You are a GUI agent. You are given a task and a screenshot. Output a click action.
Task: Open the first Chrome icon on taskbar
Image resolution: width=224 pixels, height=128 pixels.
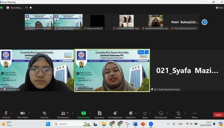point(112,124)
